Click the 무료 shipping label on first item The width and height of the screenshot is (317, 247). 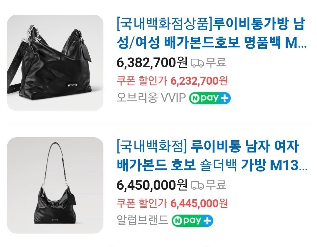[216, 62]
